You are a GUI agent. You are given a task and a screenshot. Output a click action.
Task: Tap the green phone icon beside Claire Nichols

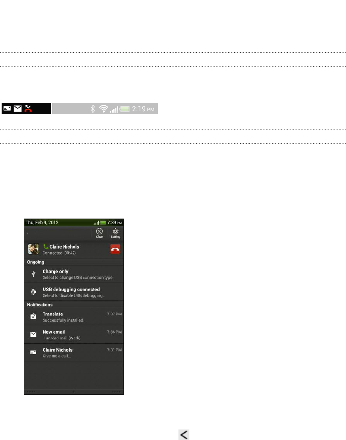(x=46, y=247)
